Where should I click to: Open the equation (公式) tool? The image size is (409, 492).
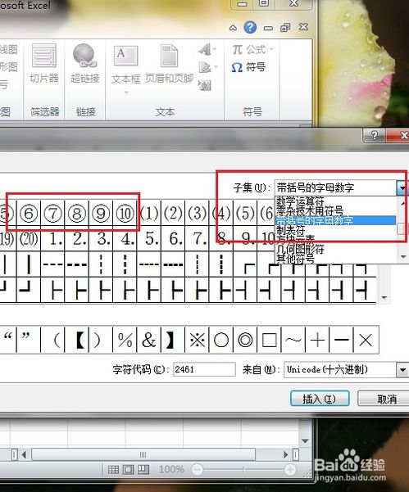pos(253,50)
